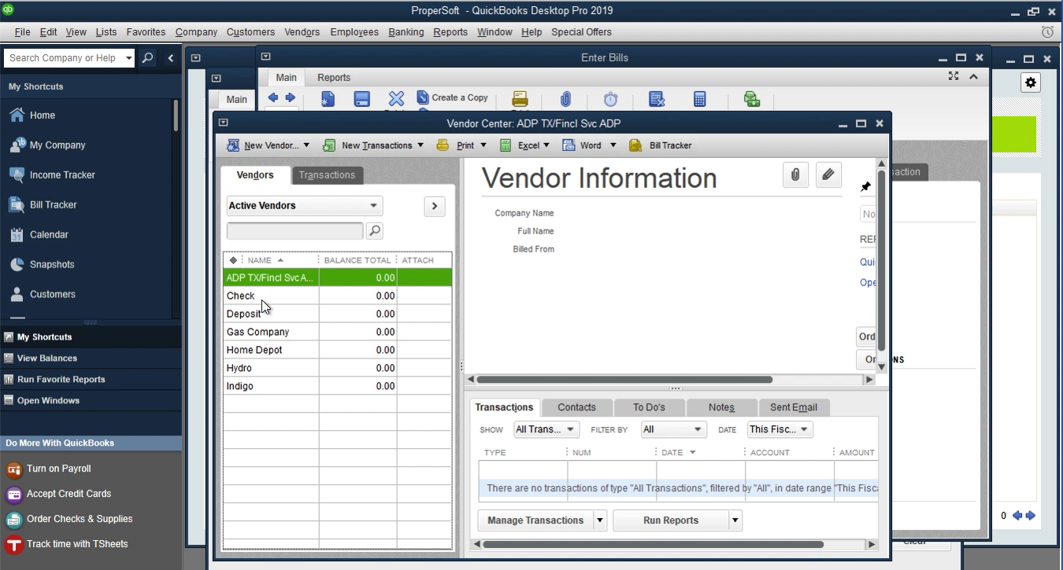This screenshot has width=1063, height=570.
Task: Collapse the Enter Bills ribbon chevron
Action: coord(973,76)
